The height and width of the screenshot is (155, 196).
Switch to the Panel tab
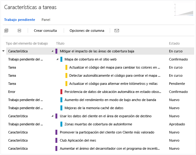point(46,20)
